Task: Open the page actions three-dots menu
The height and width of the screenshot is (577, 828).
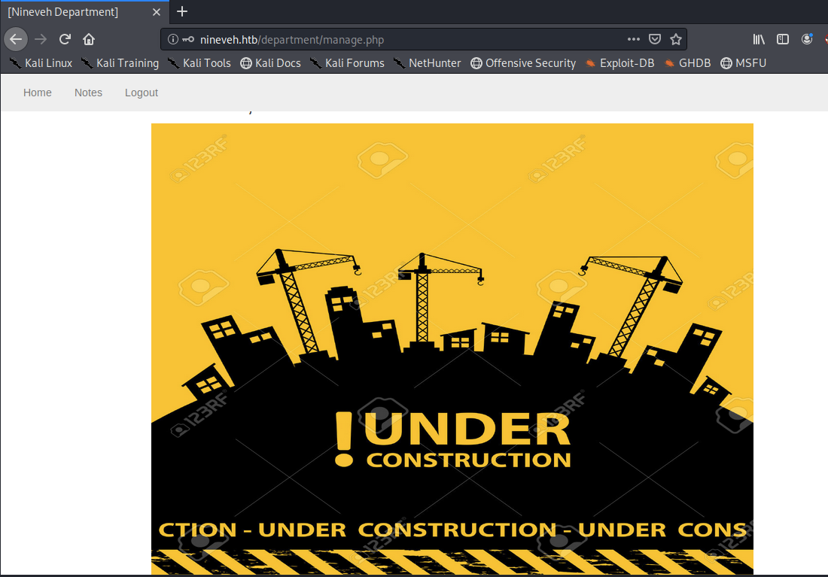Action: 634,39
